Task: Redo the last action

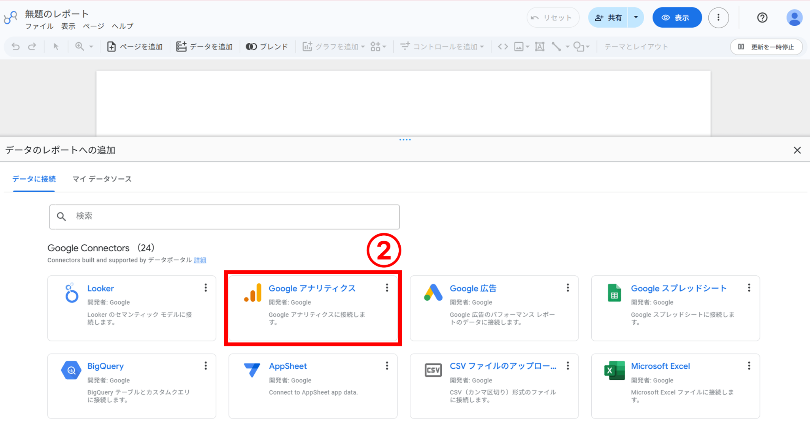Action: pyautogui.click(x=32, y=47)
